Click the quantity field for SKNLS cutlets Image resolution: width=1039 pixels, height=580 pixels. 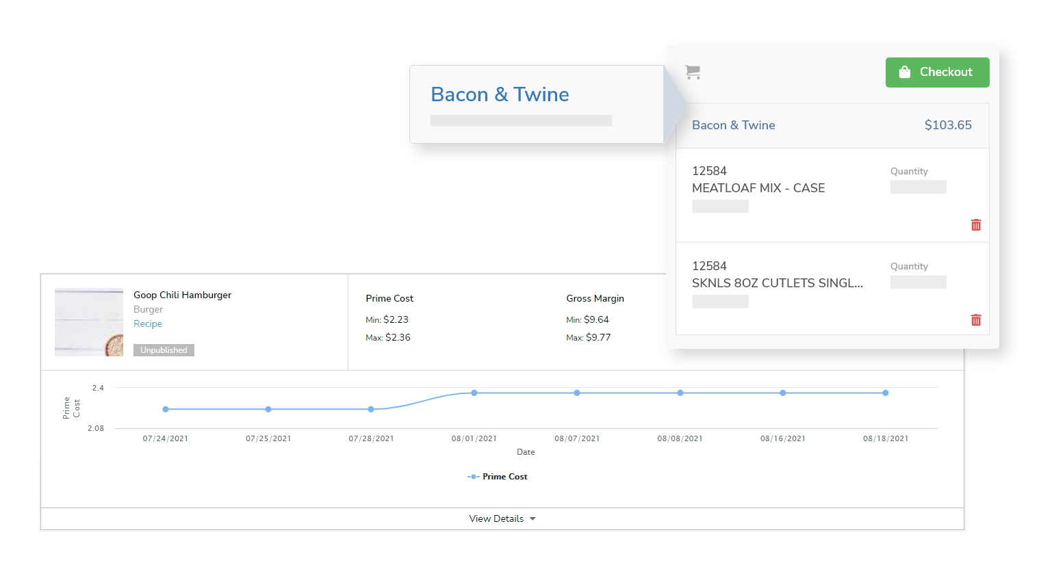pyautogui.click(x=918, y=281)
